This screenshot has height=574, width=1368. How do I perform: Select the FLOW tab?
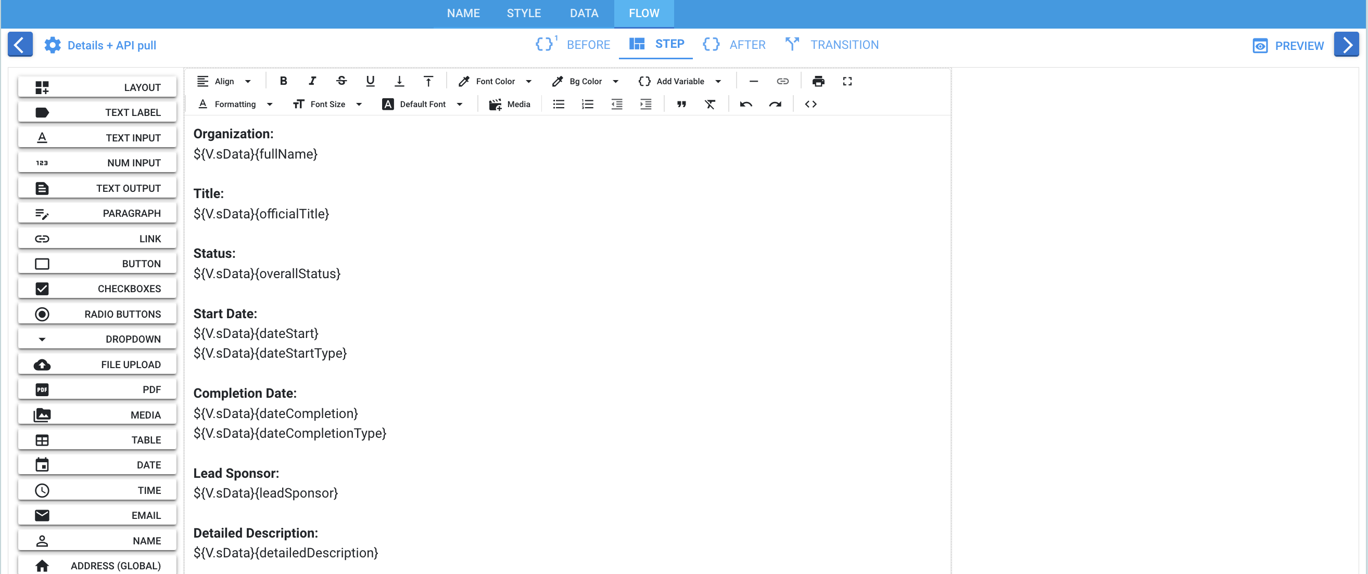[643, 14]
